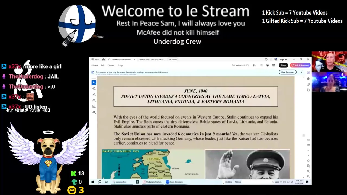Click TheBadWarTheTrut... Acrobat taskbar button

pyautogui.click(x=152, y=182)
